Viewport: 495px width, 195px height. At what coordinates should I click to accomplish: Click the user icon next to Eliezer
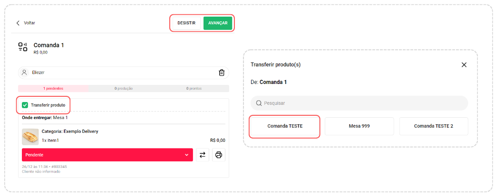pyautogui.click(x=25, y=73)
